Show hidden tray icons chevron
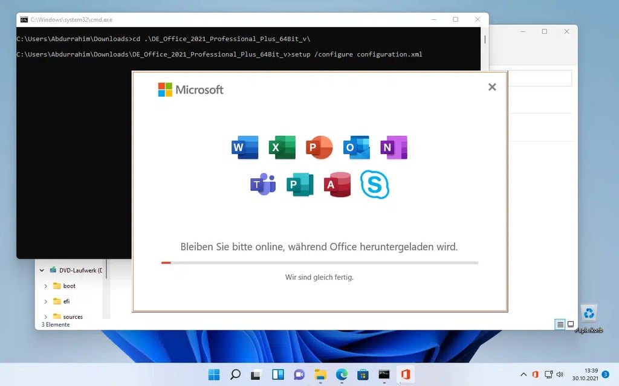The height and width of the screenshot is (386, 619). 523,374
